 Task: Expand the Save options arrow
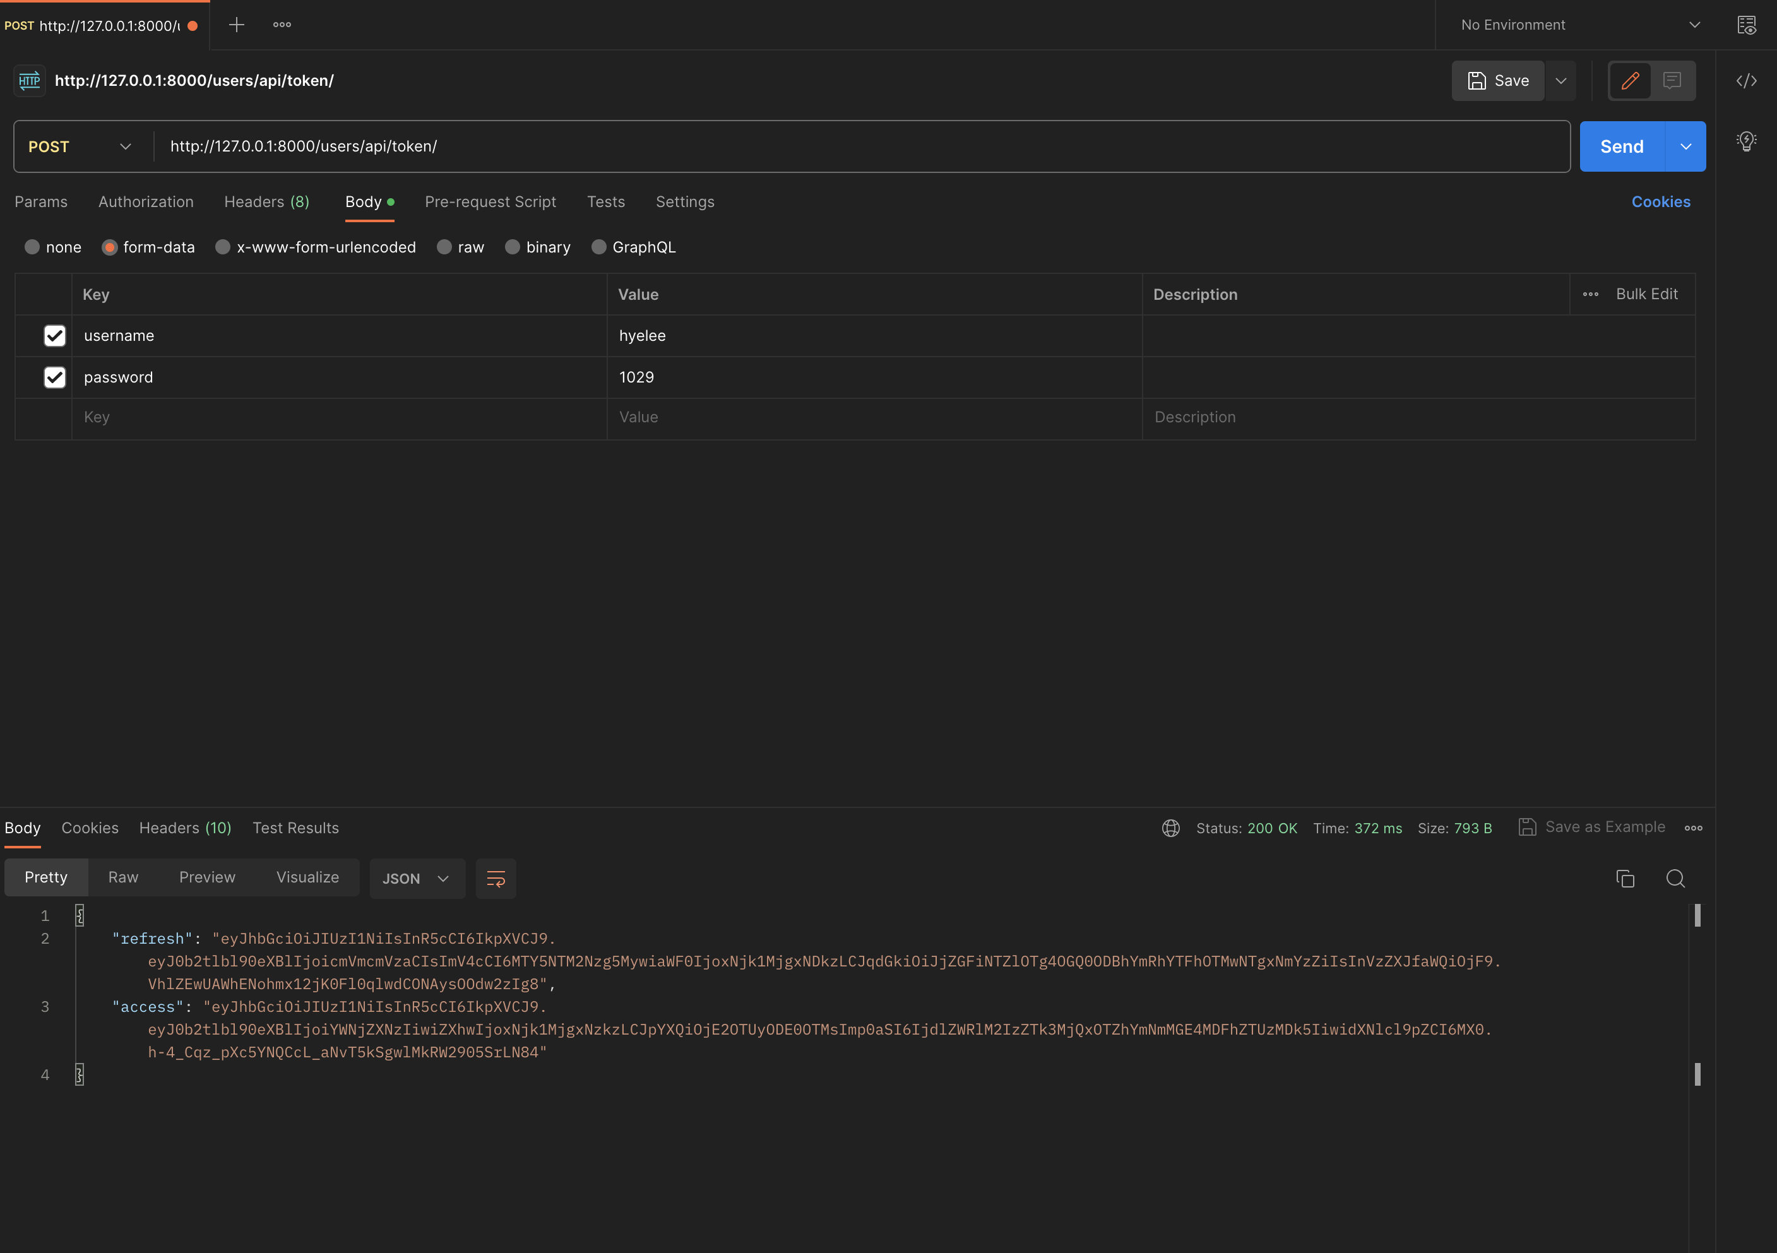(1560, 81)
